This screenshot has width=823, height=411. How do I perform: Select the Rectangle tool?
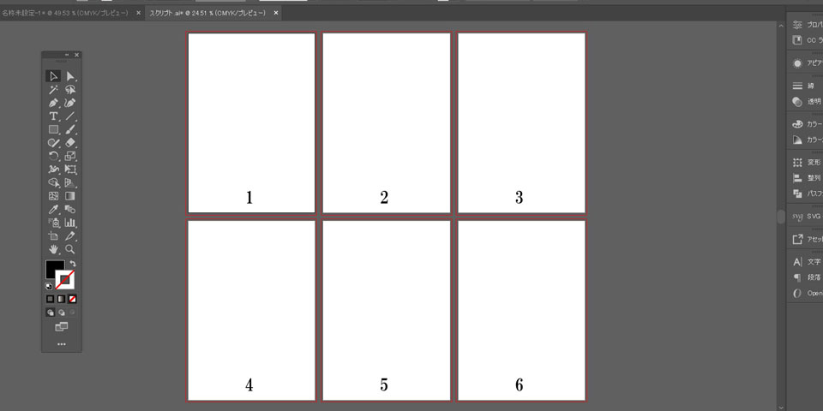(53, 130)
